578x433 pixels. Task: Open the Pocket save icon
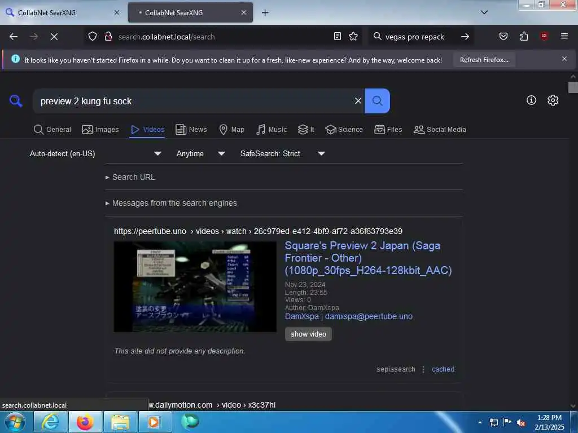(x=503, y=36)
